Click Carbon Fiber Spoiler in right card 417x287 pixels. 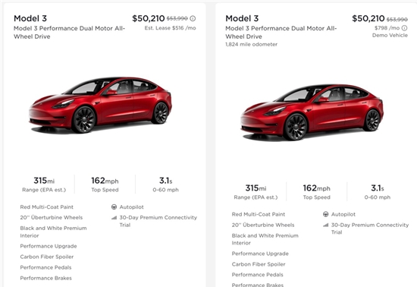259,264
